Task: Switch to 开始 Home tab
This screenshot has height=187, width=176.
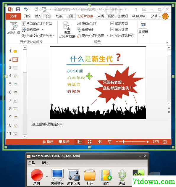Action: [x=27, y=16]
